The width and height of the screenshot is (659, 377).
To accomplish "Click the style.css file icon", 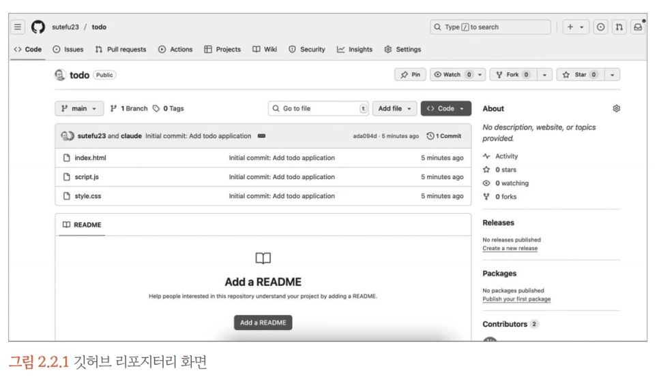I will (66, 196).
